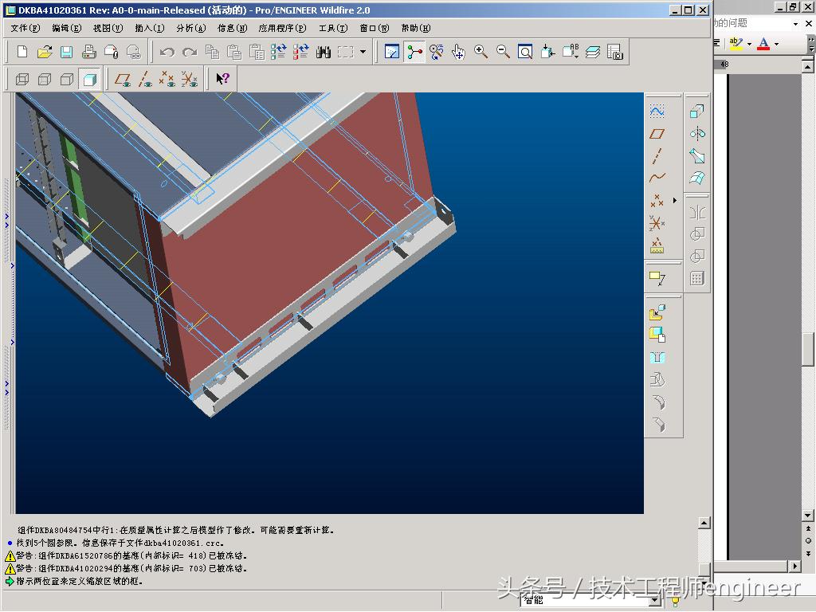This screenshot has height=612, width=816.
Task: Click the Zoom In magnifier icon
Action: point(481,52)
